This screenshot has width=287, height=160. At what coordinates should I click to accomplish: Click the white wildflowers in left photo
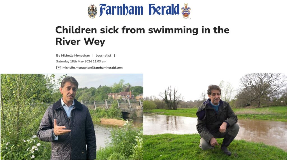31,146
